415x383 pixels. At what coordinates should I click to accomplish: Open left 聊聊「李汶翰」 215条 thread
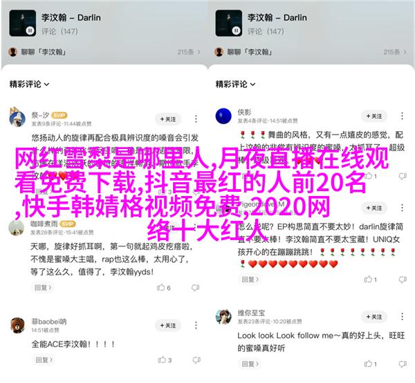(x=104, y=52)
